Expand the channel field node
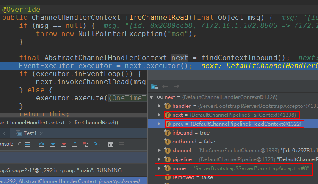This screenshot has height=184, width=318. (159, 150)
